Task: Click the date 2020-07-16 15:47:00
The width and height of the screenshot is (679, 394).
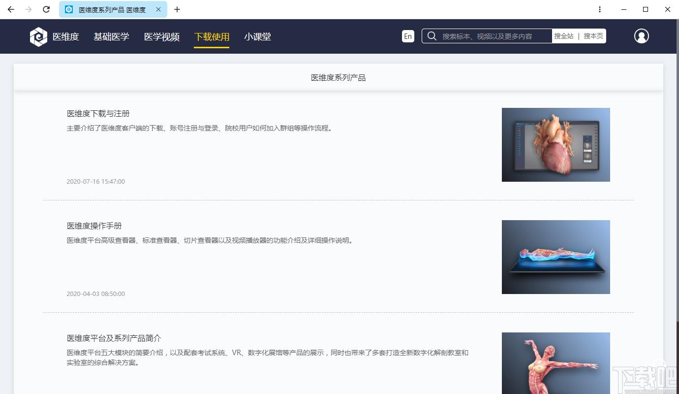Action: pos(96,181)
